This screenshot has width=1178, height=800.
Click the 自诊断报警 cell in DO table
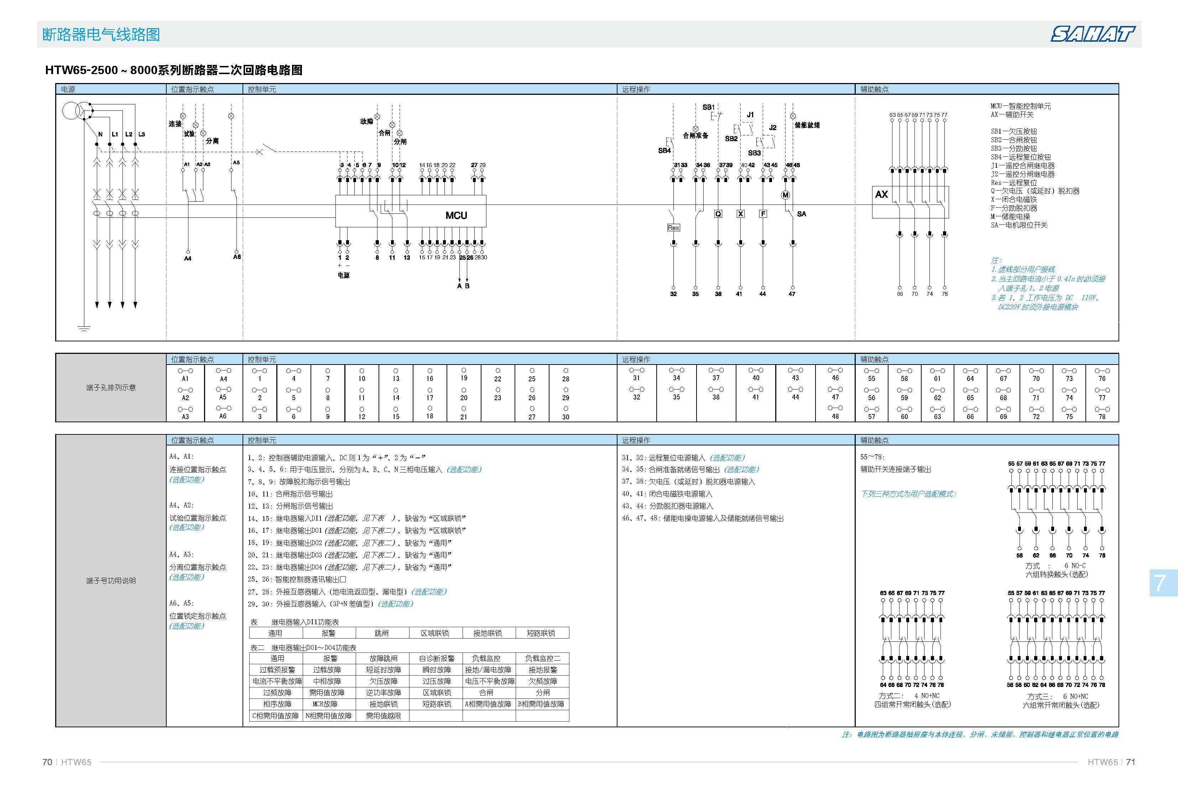click(x=437, y=659)
